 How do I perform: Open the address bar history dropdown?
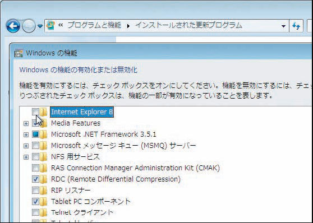283,26
